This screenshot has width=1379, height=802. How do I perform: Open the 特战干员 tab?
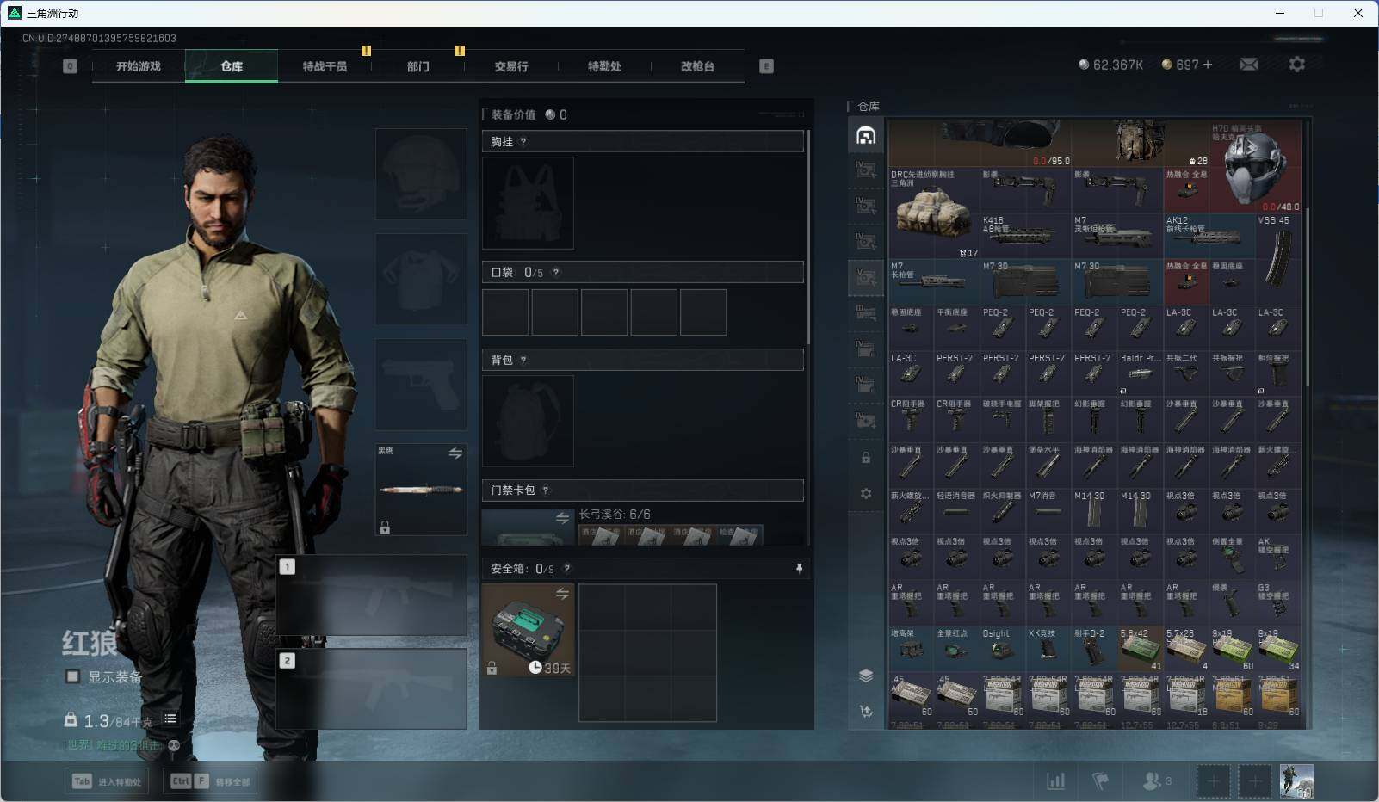[x=325, y=66]
